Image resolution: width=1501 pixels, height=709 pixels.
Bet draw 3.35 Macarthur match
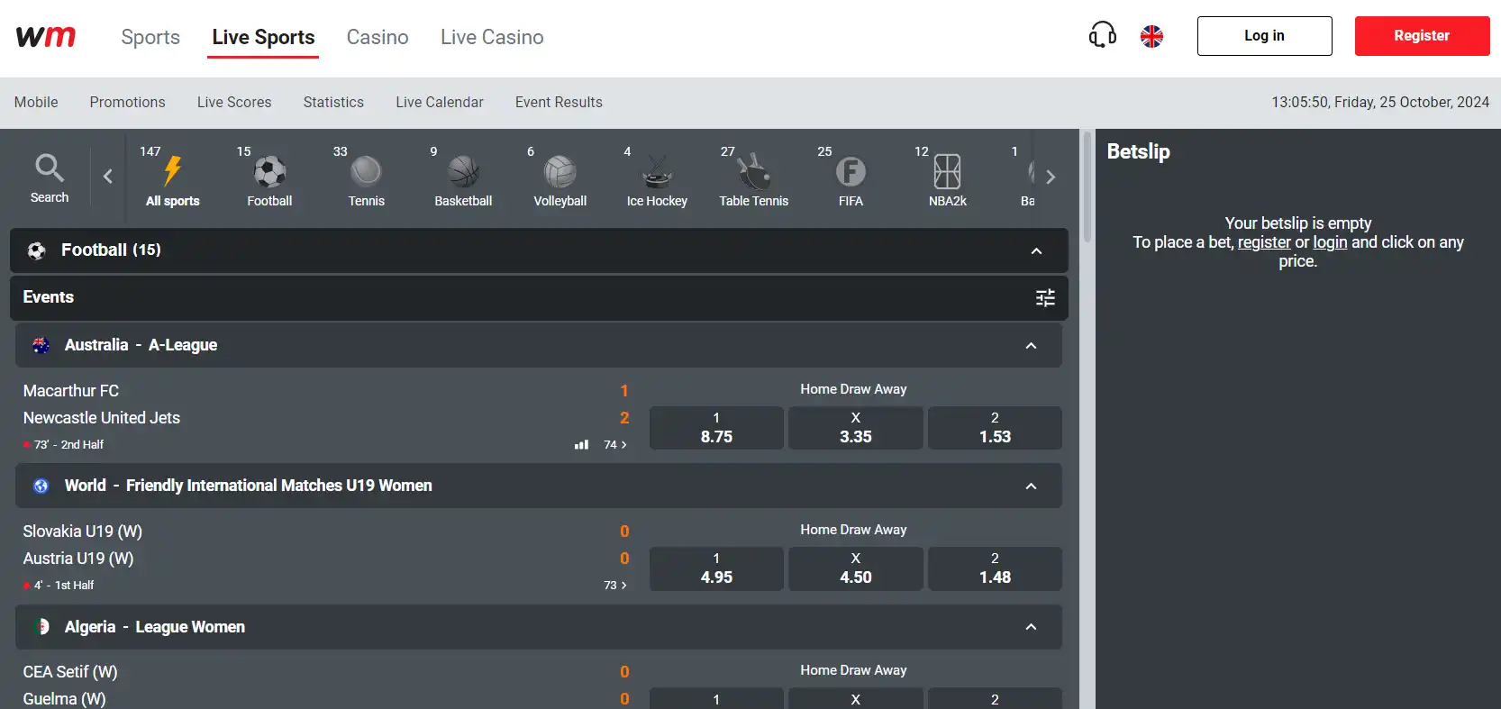(x=856, y=428)
